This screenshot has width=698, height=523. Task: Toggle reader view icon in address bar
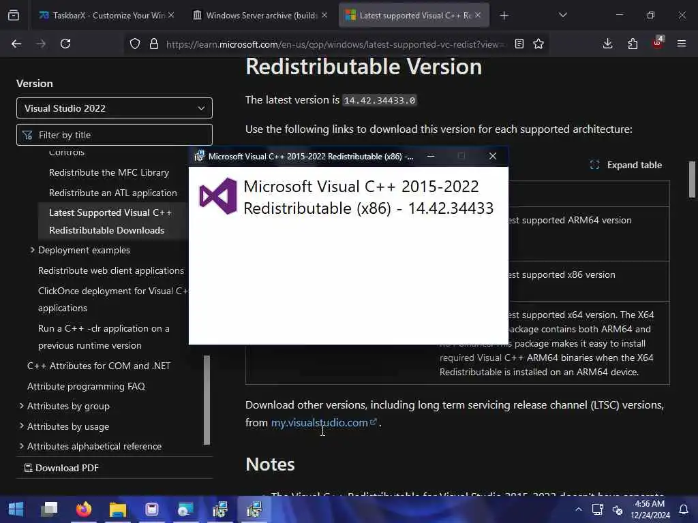pos(519,44)
